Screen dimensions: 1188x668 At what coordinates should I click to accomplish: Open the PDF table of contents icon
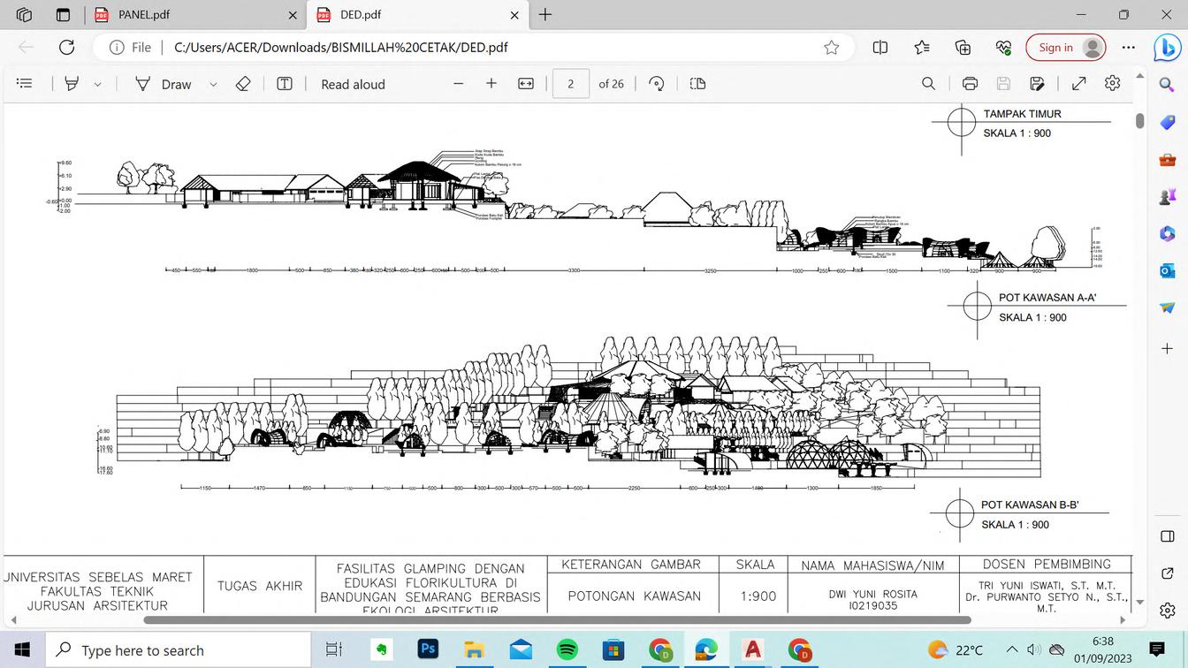point(25,84)
